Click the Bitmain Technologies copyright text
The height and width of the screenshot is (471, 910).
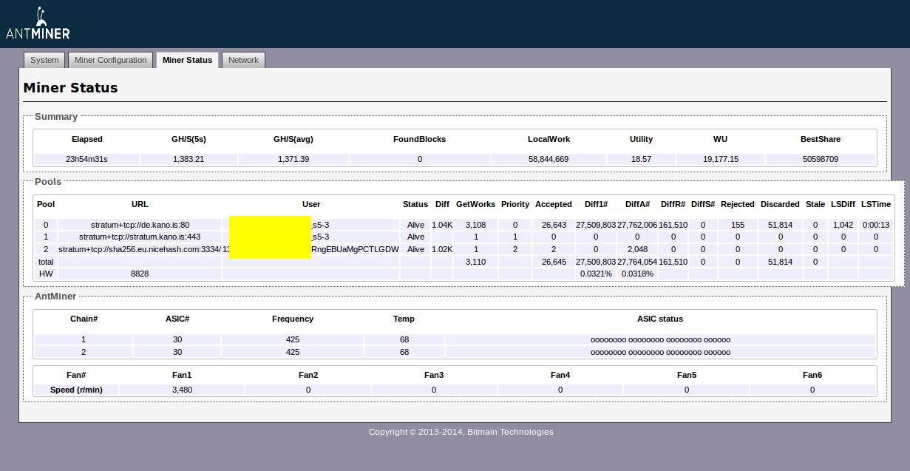(x=461, y=432)
